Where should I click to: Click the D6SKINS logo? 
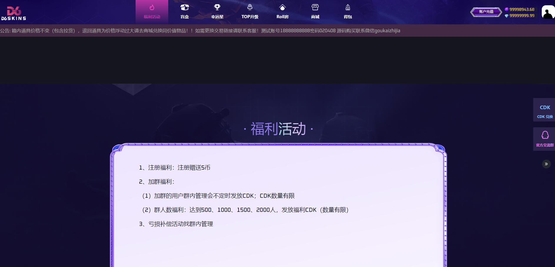click(x=14, y=13)
